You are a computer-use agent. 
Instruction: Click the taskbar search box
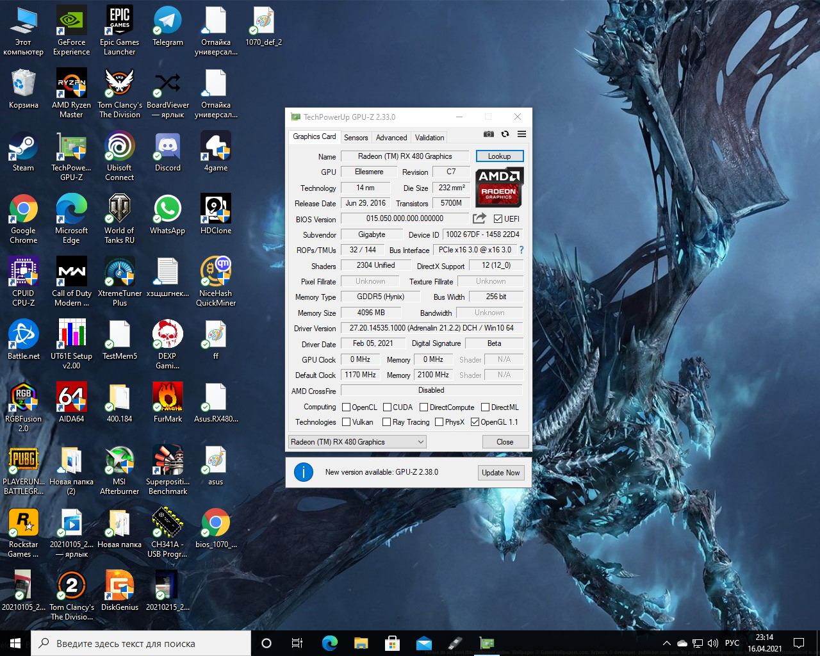141,643
